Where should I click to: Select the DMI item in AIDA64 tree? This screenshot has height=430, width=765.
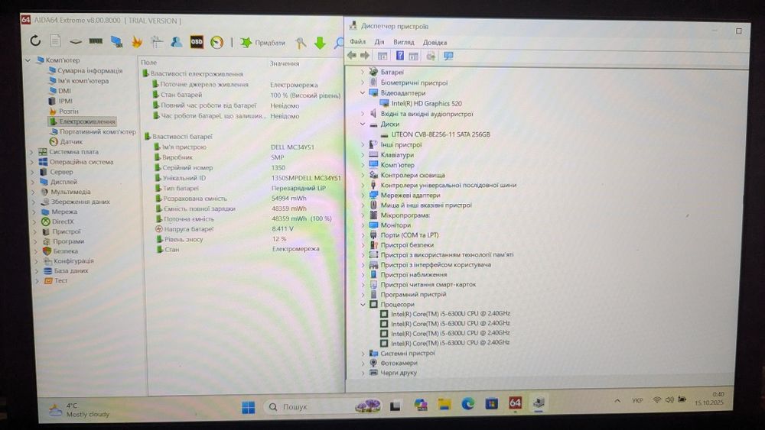point(64,91)
